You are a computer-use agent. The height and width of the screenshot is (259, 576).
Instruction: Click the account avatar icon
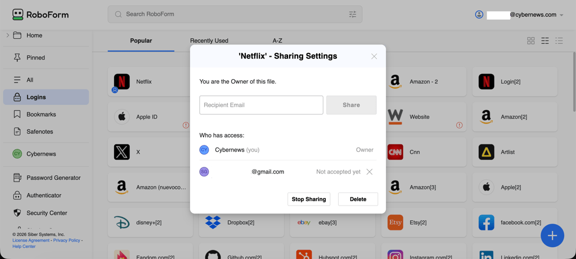(x=479, y=15)
